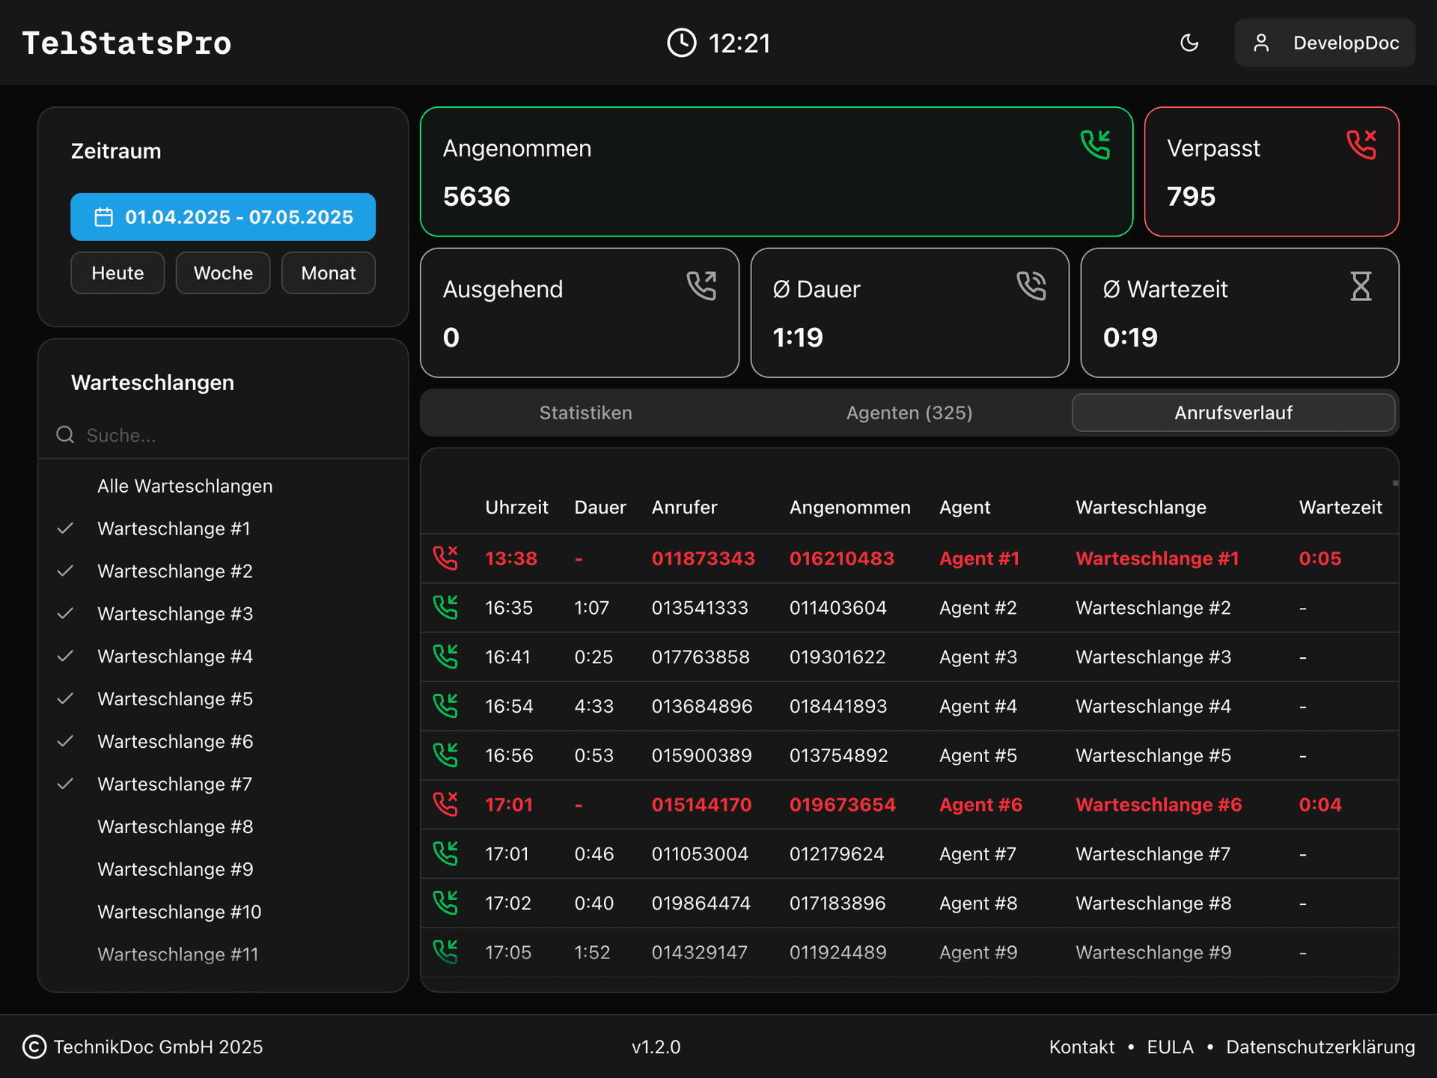Image resolution: width=1437 pixels, height=1078 pixels.
Task: Choose Alle Warteschlangen option
Action: click(x=223, y=486)
